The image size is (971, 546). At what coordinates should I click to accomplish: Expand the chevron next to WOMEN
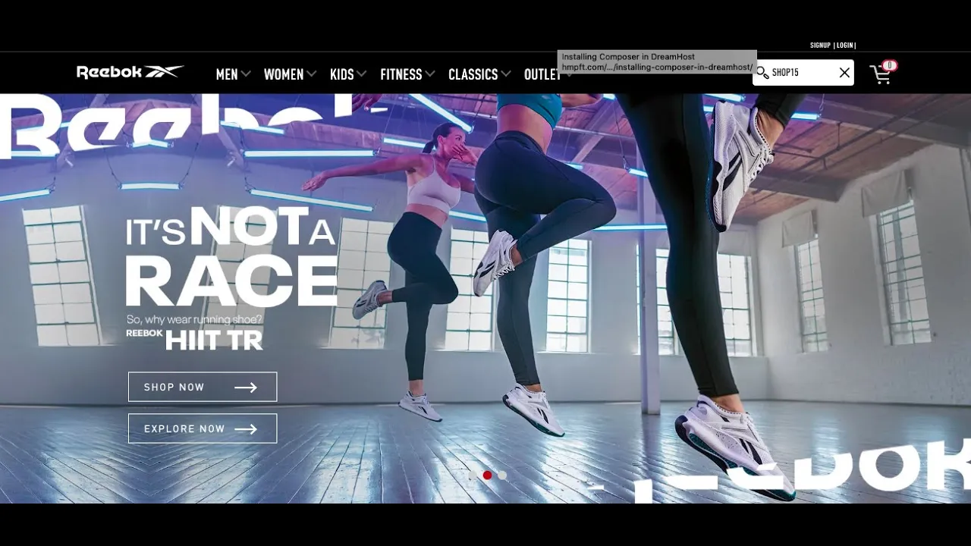pos(311,74)
